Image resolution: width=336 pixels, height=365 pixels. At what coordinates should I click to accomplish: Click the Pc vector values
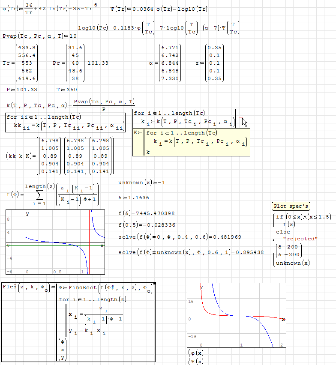tap(75, 63)
